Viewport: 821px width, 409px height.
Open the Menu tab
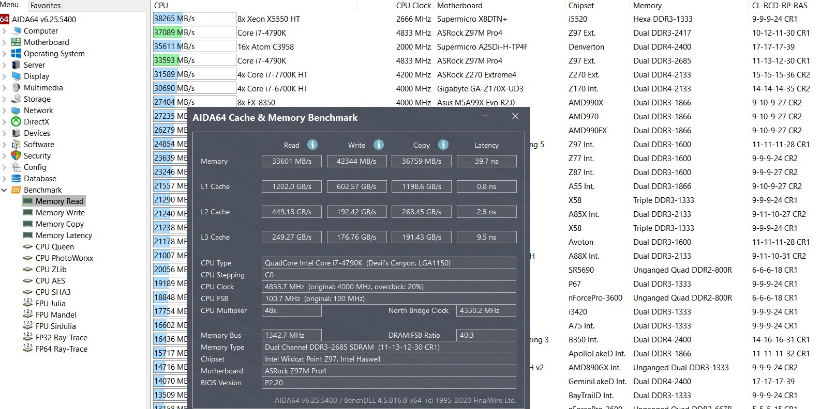click(x=10, y=5)
